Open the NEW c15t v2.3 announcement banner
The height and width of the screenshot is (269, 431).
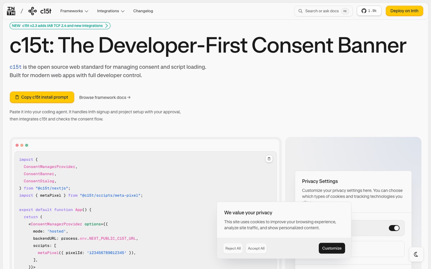tap(60, 26)
